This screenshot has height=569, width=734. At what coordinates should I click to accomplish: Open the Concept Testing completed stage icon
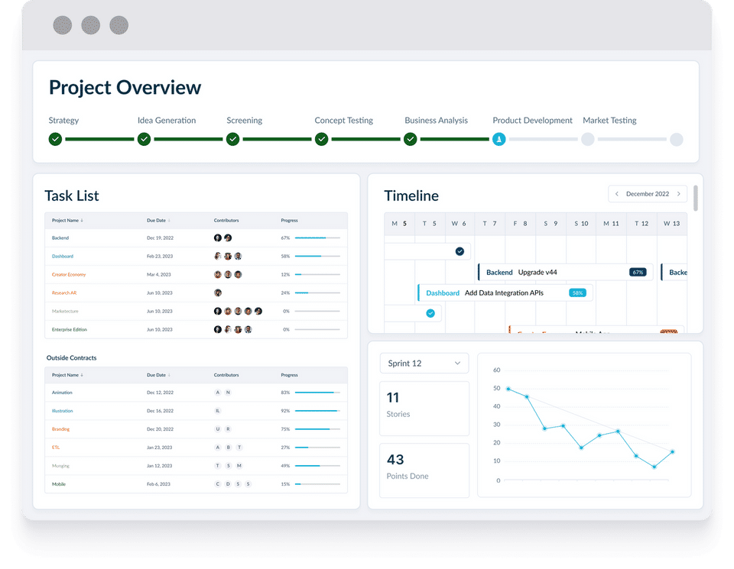322,139
